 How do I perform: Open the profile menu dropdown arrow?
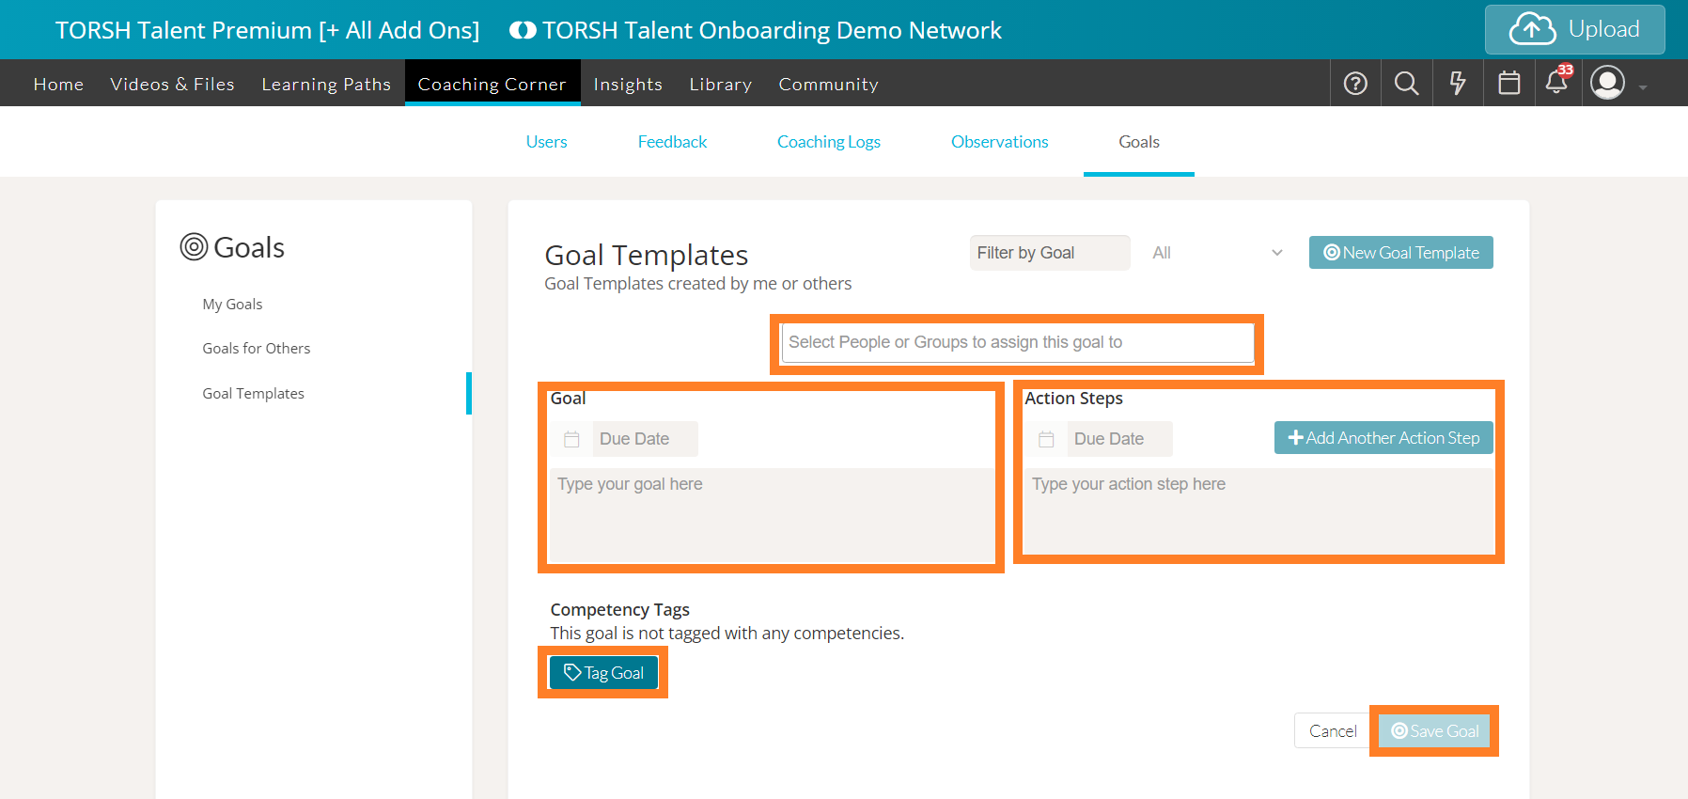1643,87
